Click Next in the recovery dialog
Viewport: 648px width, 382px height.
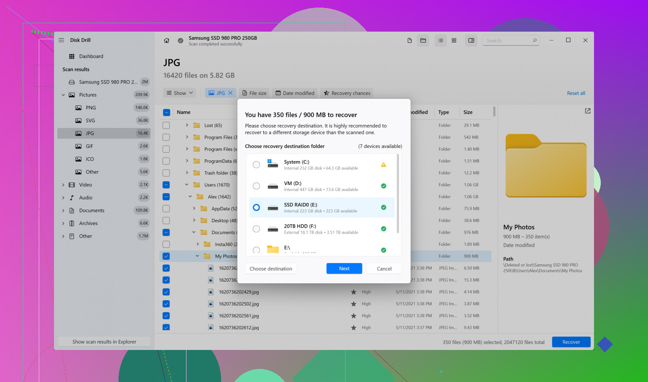point(344,269)
